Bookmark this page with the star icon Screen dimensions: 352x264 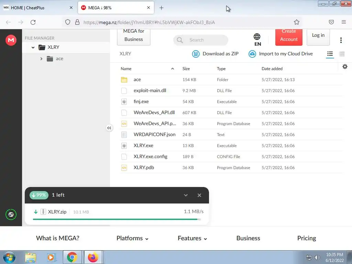(x=297, y=22)
